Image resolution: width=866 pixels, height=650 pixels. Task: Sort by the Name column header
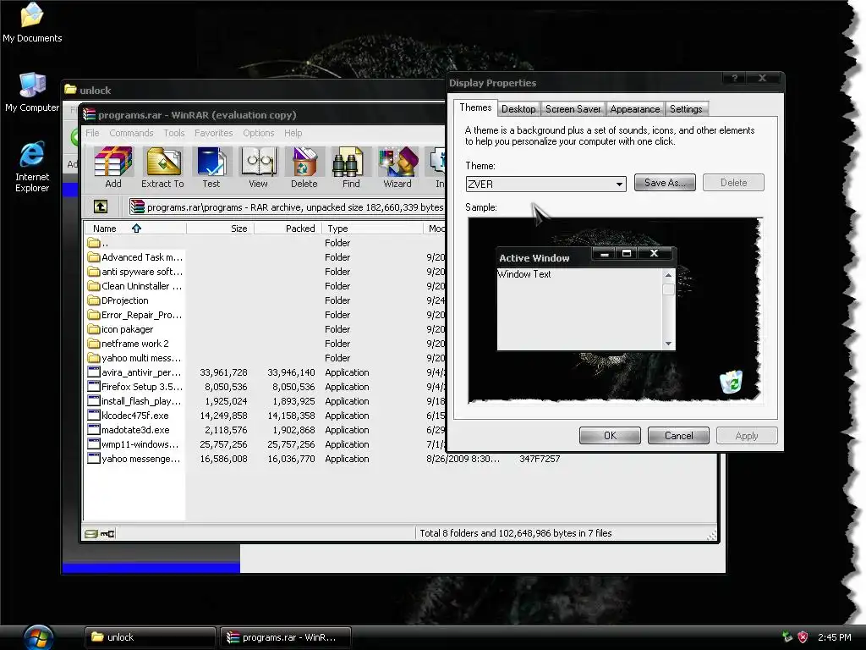[x=134, y=229]
